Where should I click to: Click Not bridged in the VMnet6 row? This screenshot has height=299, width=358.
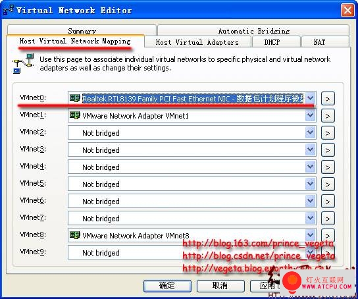(101, 202)
